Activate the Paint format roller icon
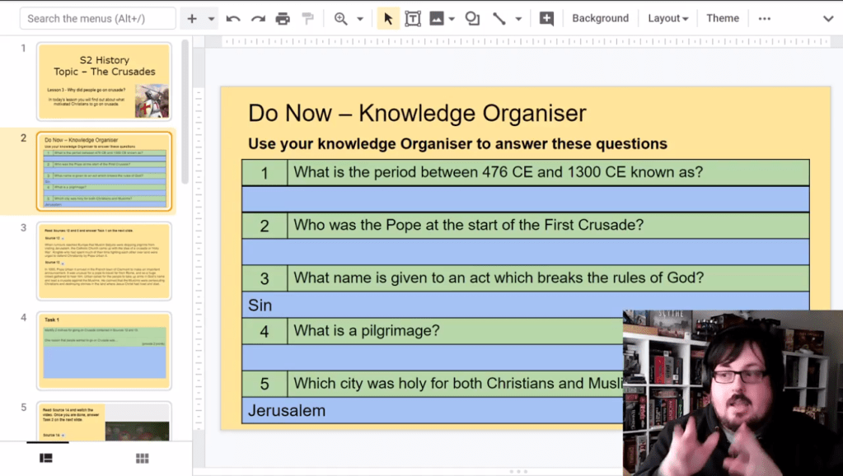843x476 pixels. tap(307, 19)
